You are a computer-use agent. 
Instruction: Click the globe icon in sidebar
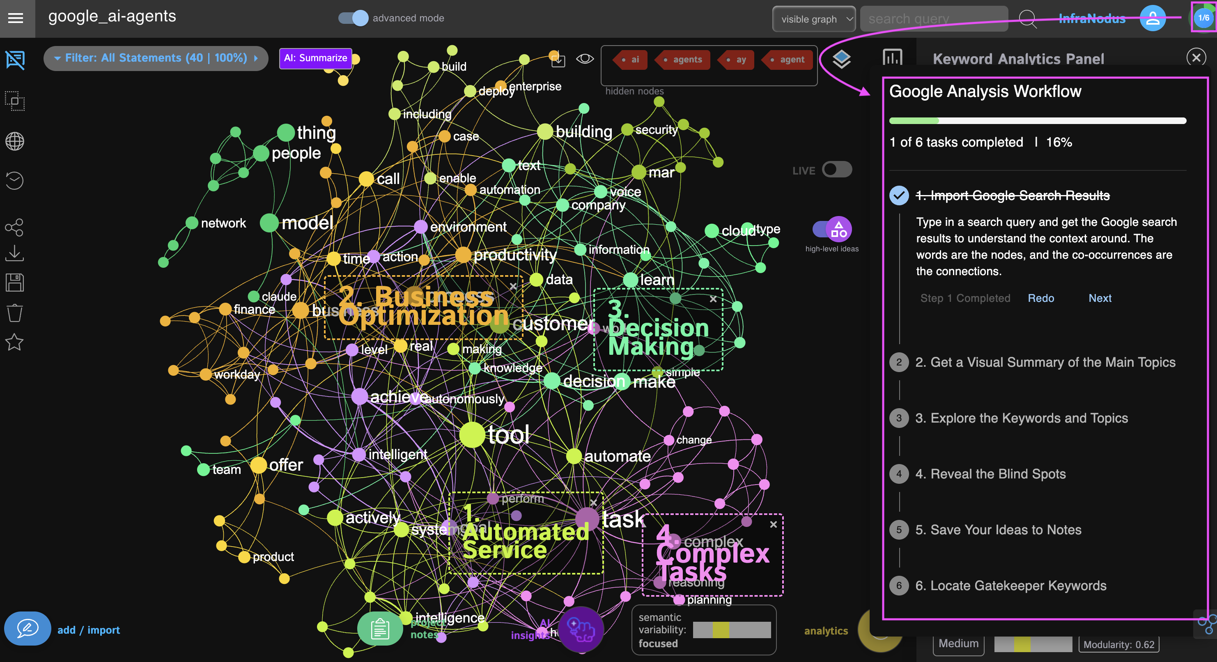click(x=15, y=141)
